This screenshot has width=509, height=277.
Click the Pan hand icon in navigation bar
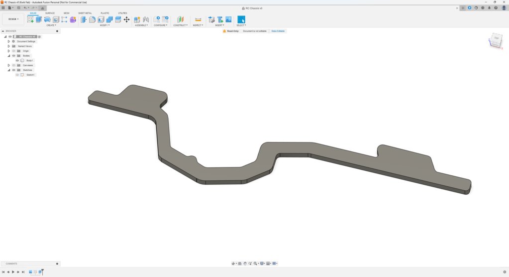tap(245, 264)
